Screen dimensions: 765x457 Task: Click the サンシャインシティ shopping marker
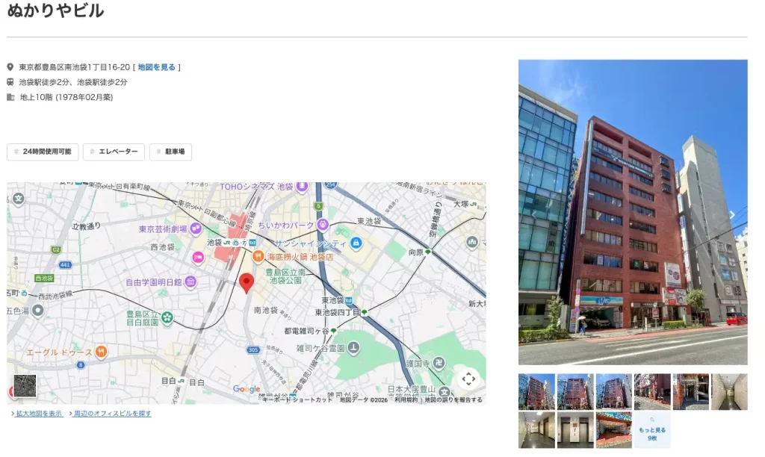click(x=356, y=243)
